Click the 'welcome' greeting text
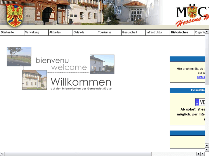 69,68
